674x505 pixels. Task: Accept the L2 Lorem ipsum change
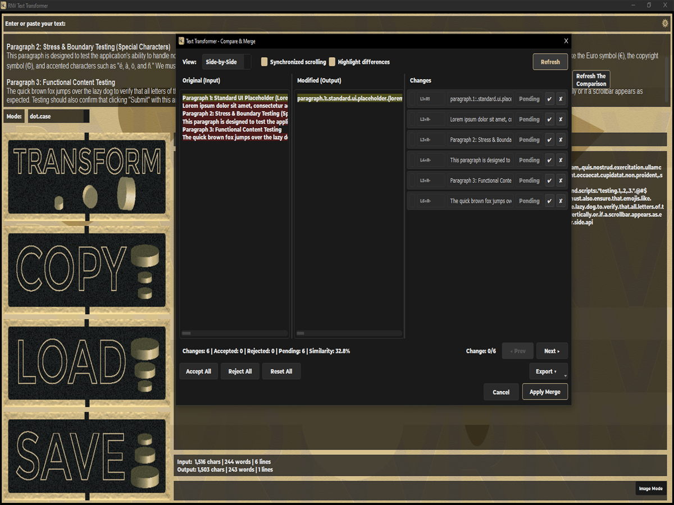click(x=549, y=120)
